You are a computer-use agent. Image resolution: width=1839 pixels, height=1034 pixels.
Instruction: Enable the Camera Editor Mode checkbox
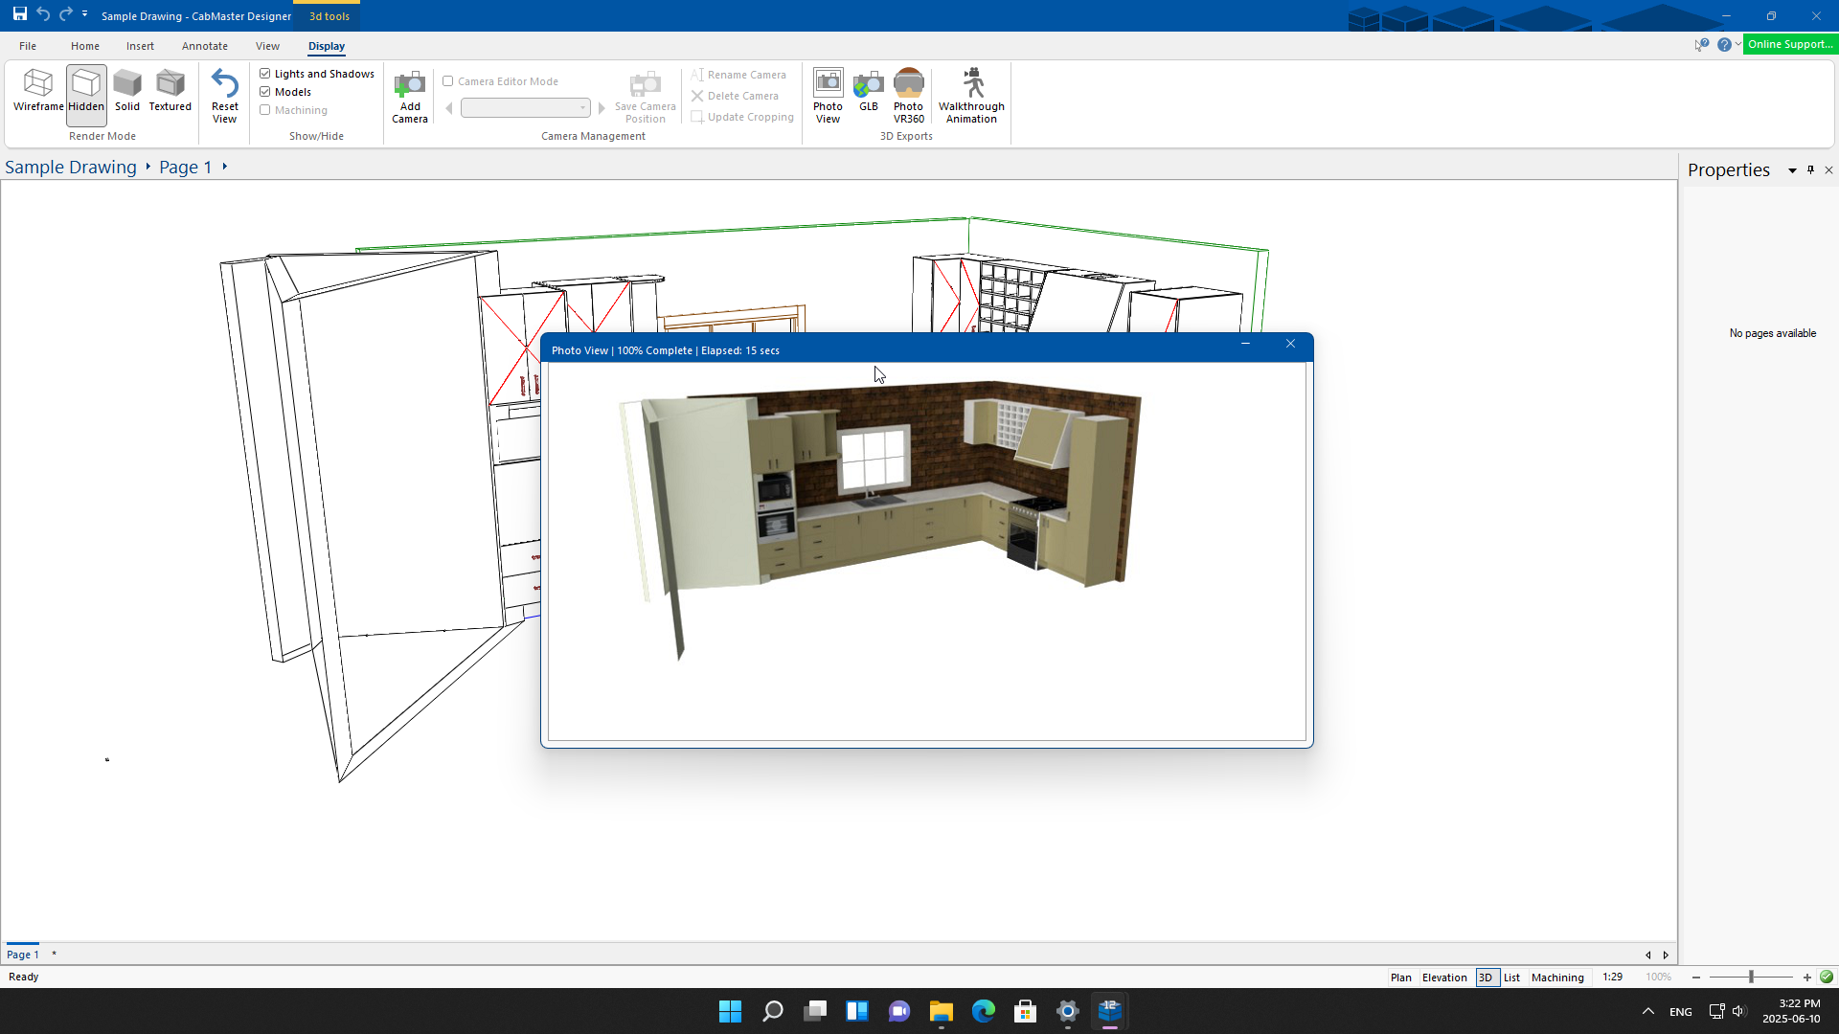[x=448, y=81]
